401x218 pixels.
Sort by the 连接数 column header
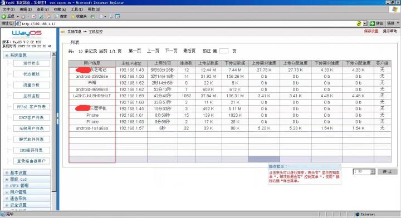point(187,63)
